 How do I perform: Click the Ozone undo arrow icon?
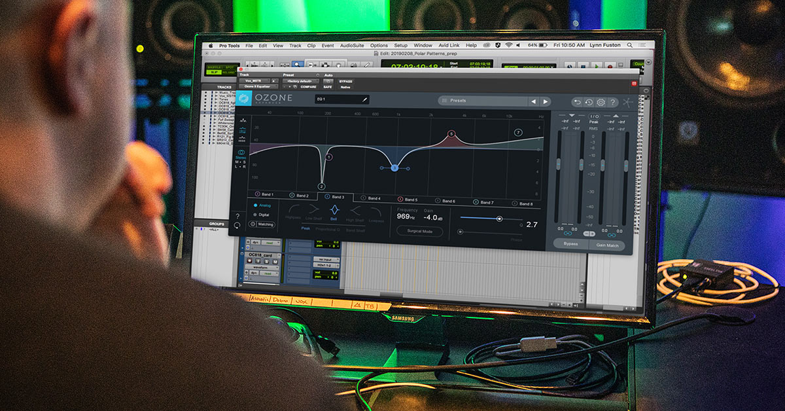coord(577,102)
